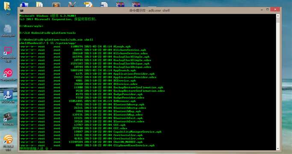Click the 'AllshareService.odex' file name

tap(130, 53)
